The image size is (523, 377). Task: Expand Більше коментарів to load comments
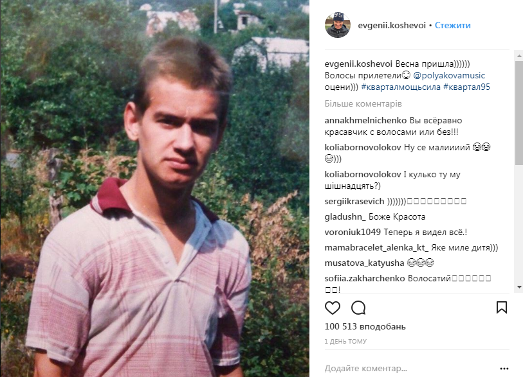[363, 104]
